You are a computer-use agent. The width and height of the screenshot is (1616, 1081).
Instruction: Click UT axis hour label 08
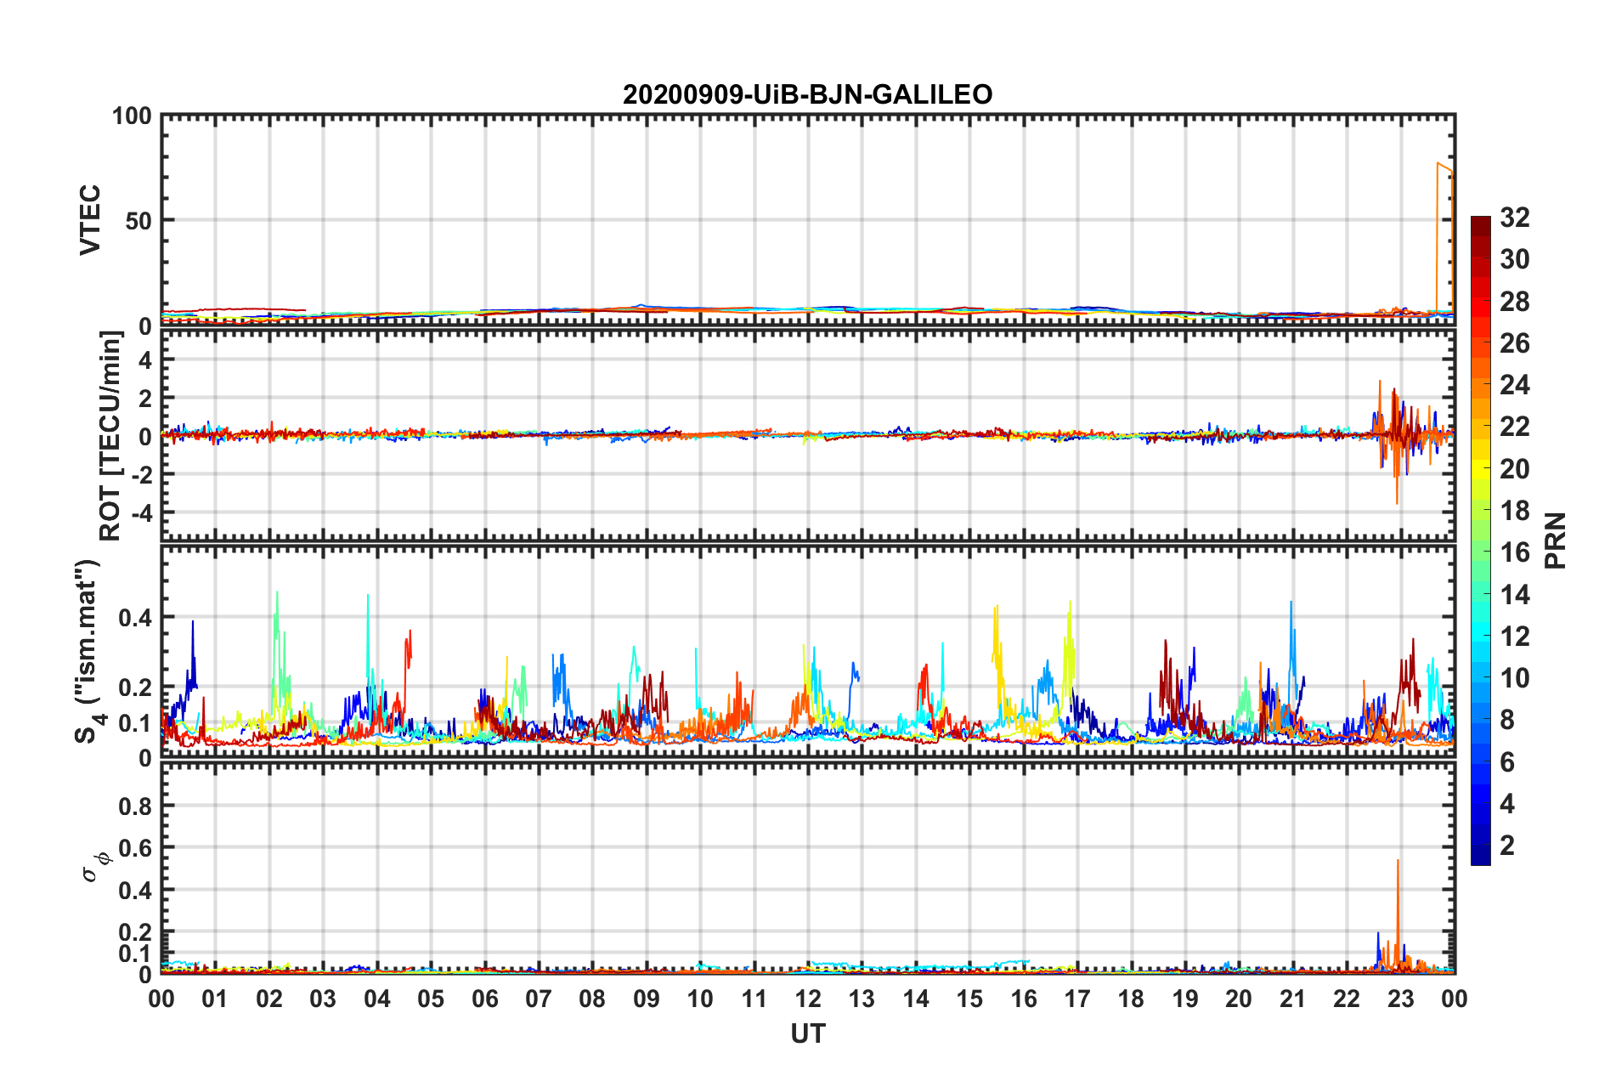592,999
